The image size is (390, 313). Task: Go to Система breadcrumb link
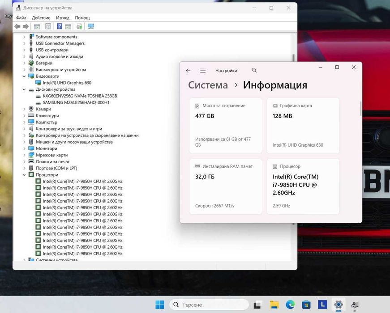(208, 85)
